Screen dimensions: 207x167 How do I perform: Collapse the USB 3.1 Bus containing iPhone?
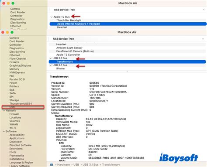[51, 65]
